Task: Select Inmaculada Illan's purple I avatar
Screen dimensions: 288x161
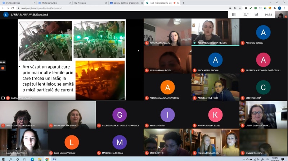Action: click(167, 115)
